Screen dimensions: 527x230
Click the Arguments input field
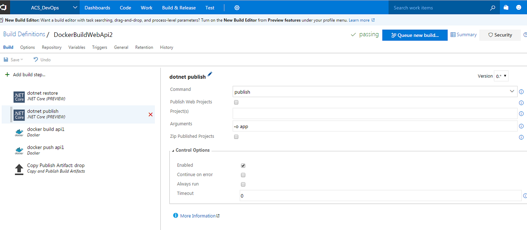coord(375,126)
